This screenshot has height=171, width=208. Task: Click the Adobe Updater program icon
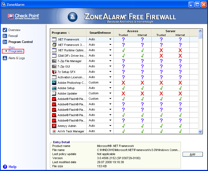[x=54, y=93]
